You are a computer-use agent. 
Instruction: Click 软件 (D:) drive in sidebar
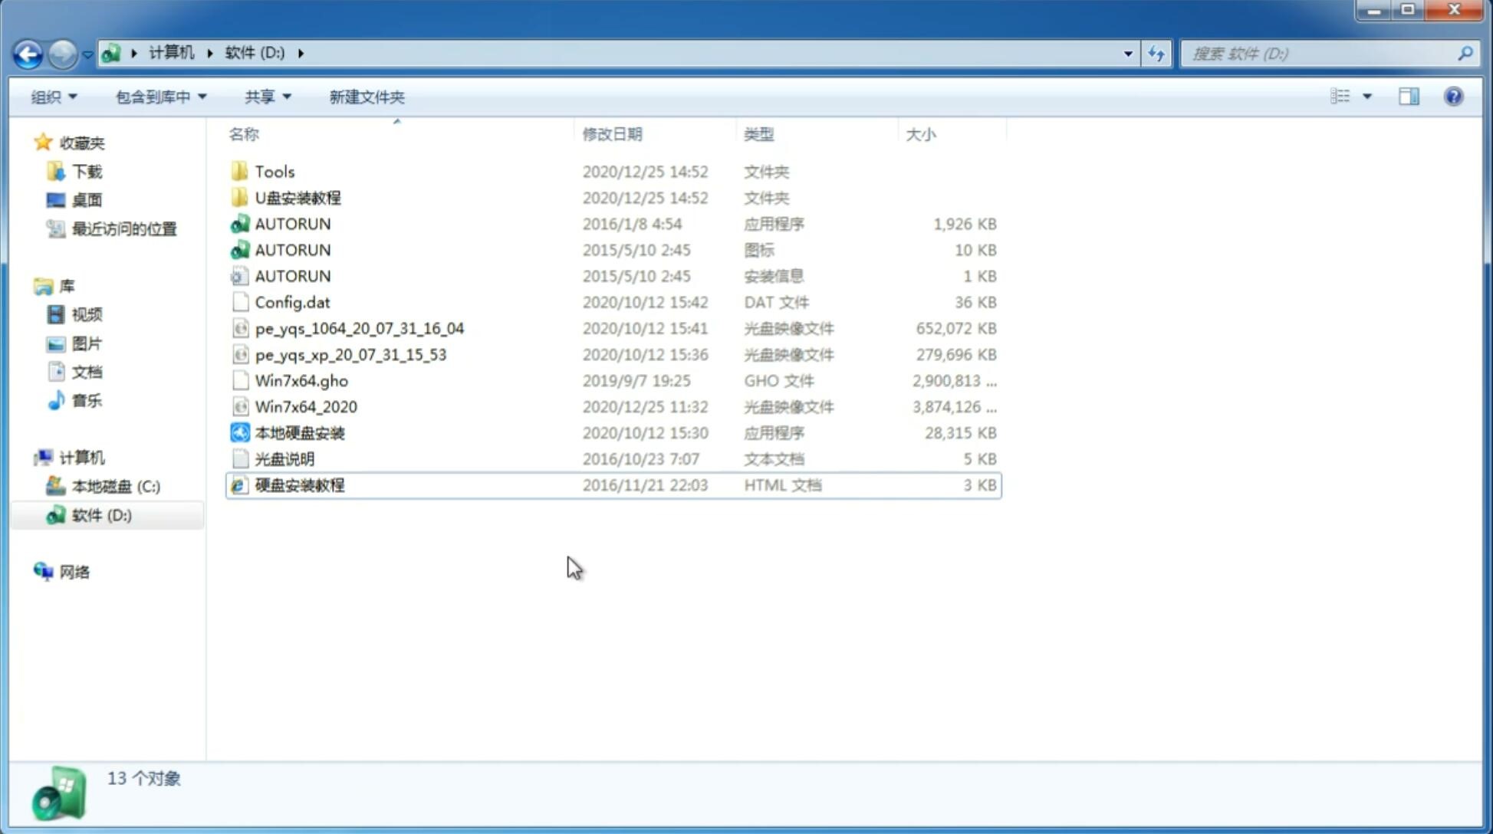(100, 514)
